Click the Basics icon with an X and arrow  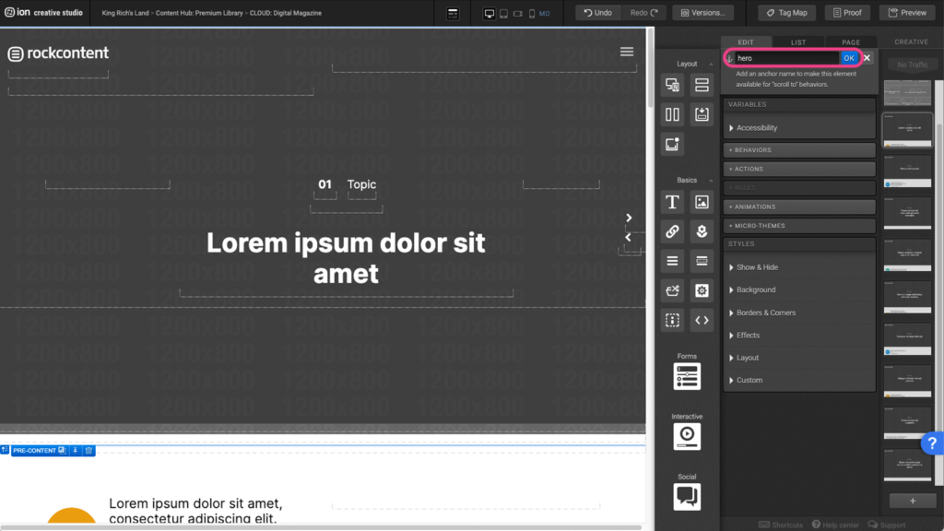click(672, 290)
